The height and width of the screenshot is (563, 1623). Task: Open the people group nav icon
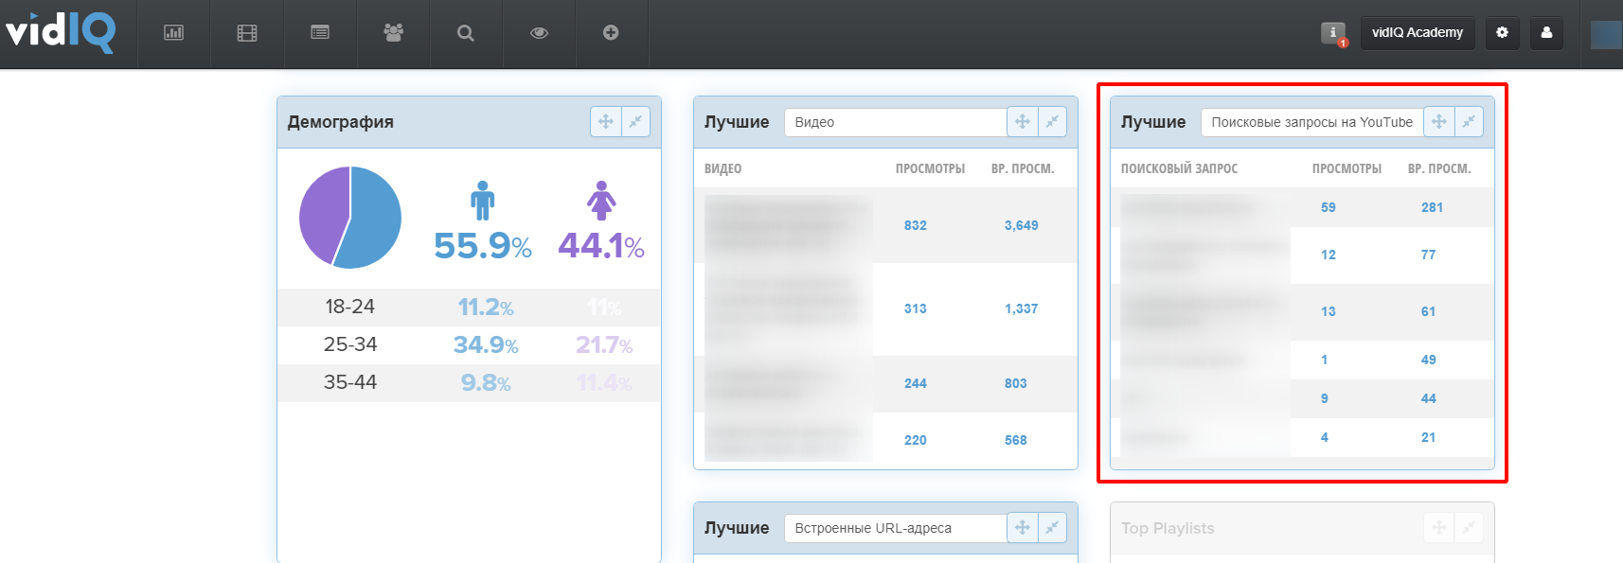click(x=393, y=32)
